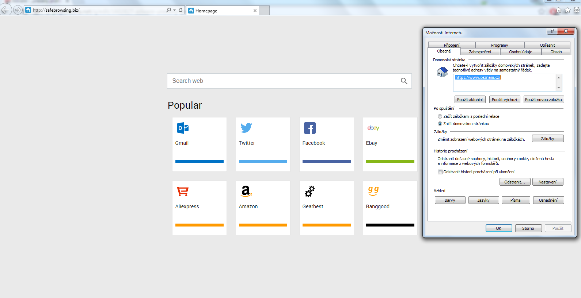This screenshot has height=298, width=581.
Task: Go forward with the browser Forward arrow
Action: [x=18, y=10]
